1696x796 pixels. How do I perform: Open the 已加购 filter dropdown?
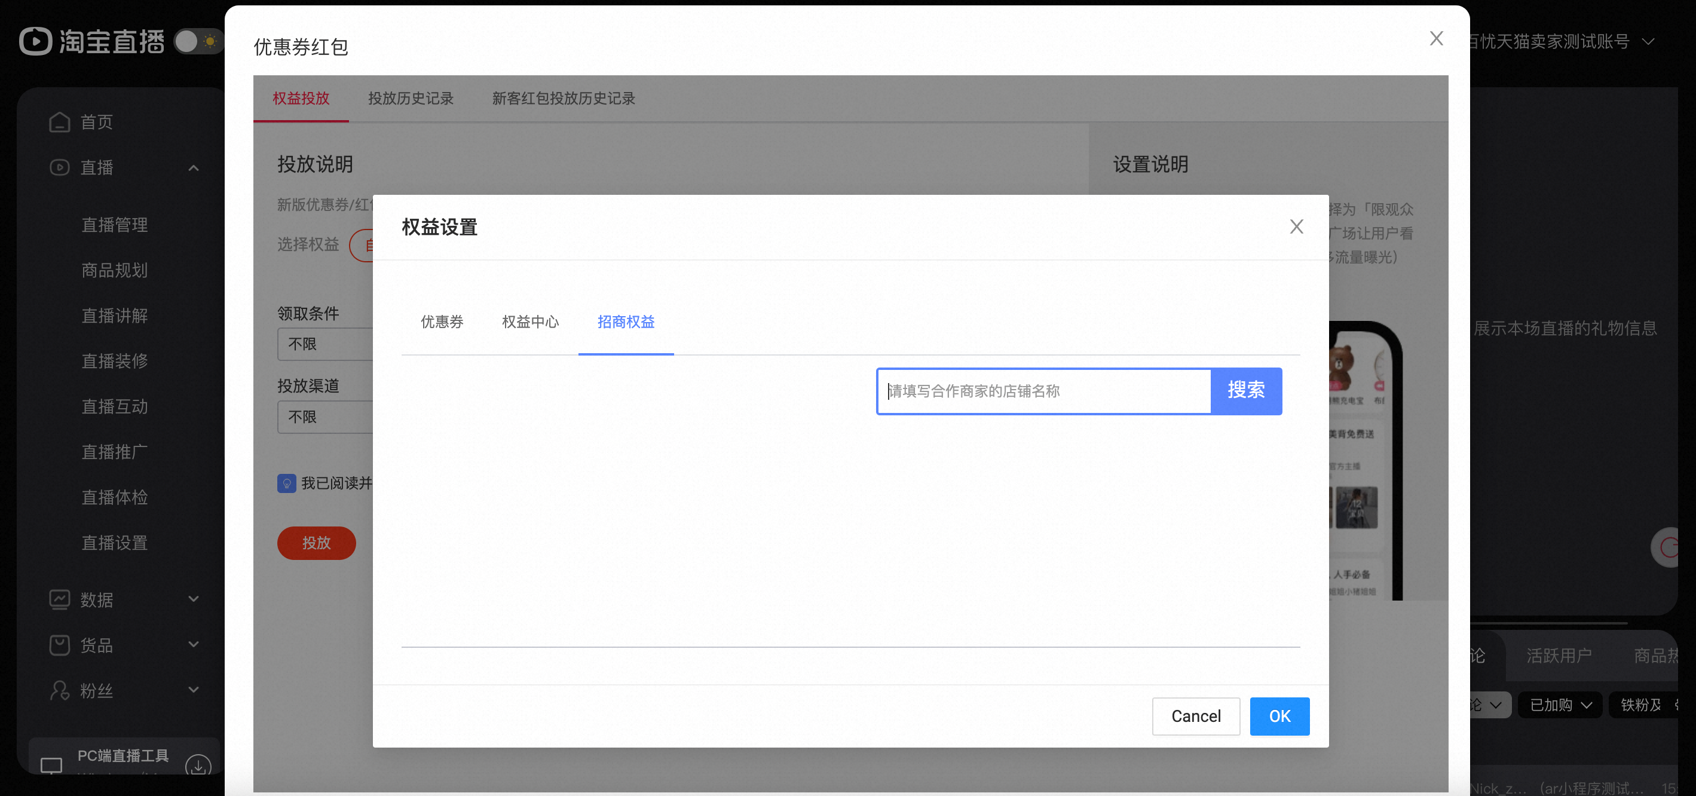(x=1560, y=705)
